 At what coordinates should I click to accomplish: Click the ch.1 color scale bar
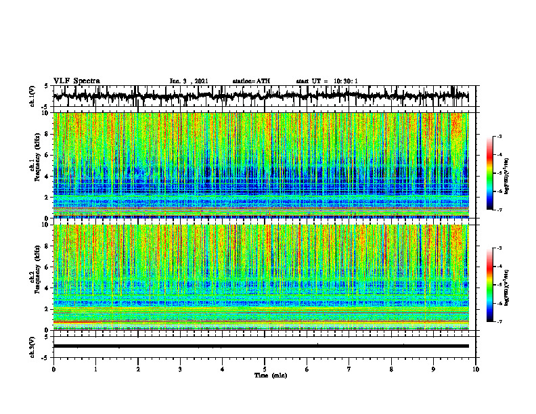click(x=489, y=173)
